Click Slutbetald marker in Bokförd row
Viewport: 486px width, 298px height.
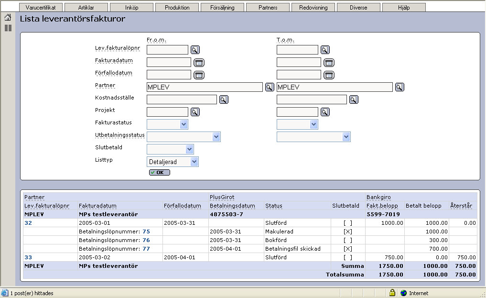coord(348,240)
